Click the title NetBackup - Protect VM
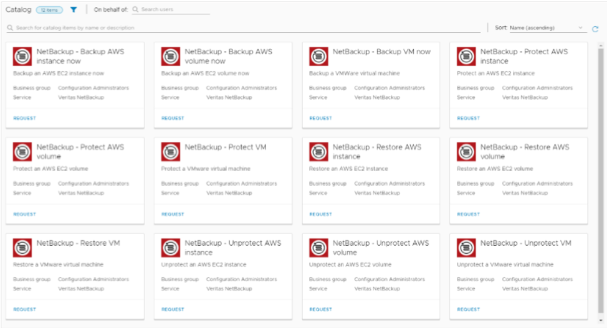Screen dimensions: 607x328 coord(226,148)
